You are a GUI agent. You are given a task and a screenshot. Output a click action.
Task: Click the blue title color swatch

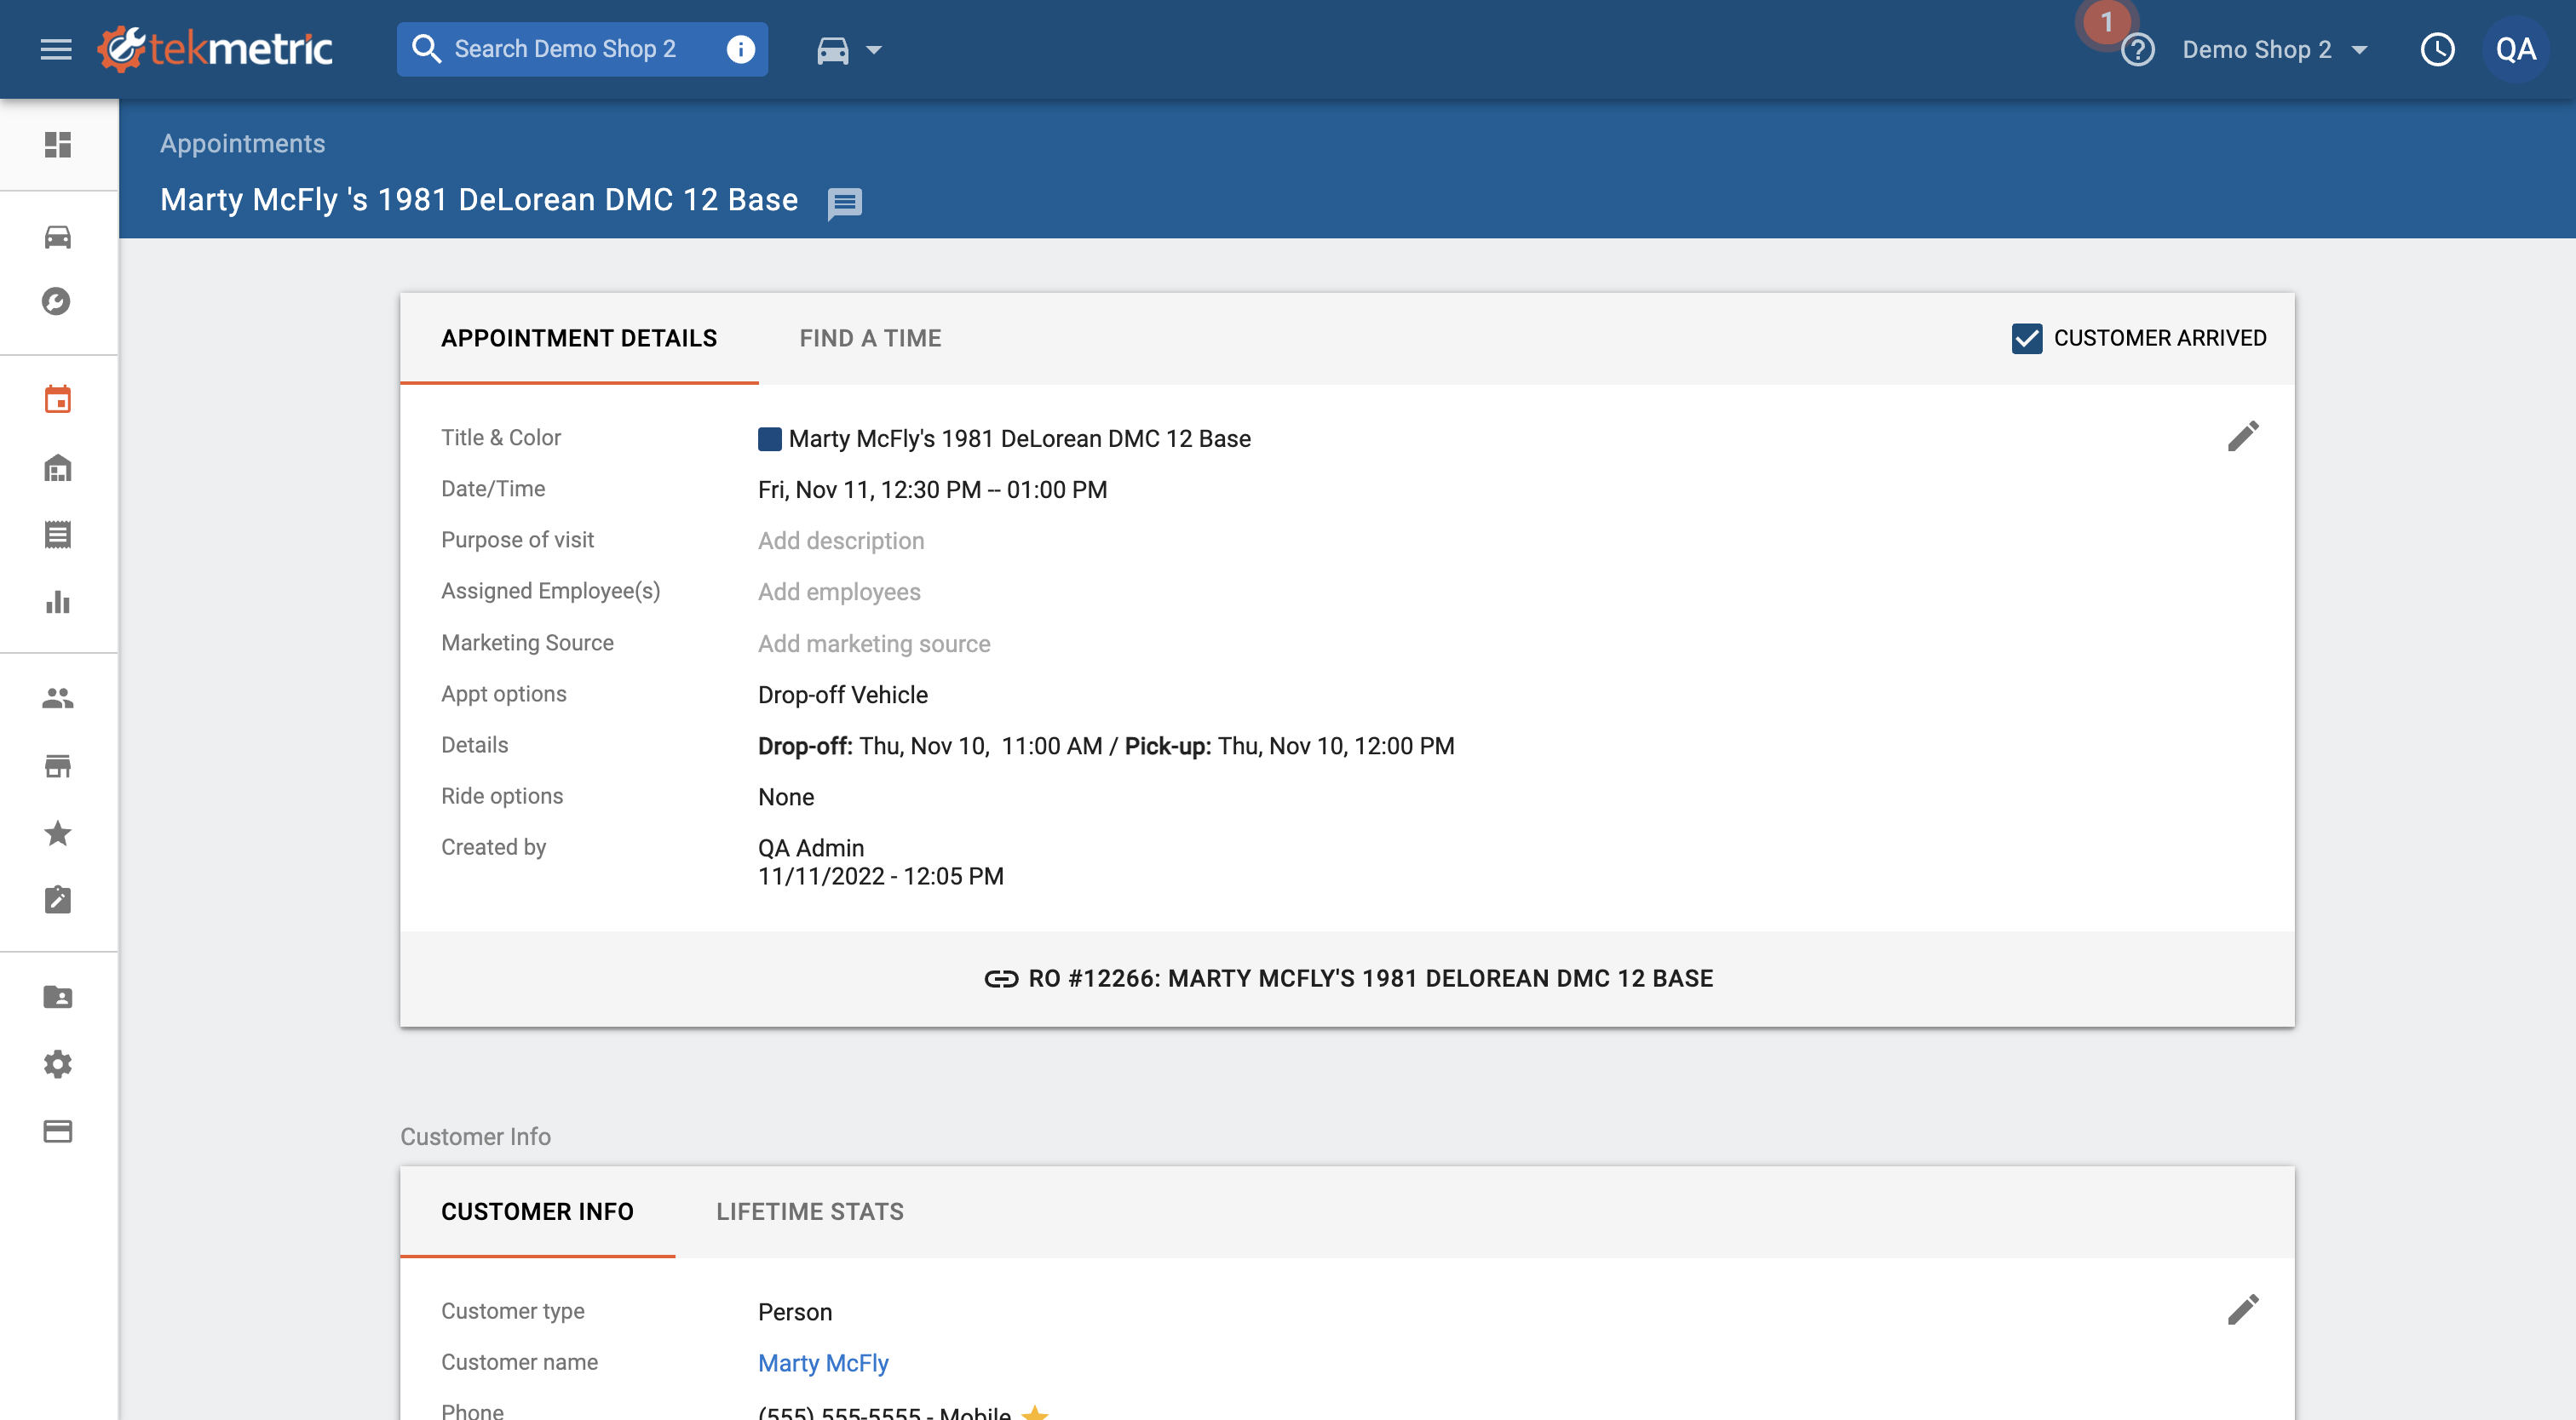[x=769, y=438]
